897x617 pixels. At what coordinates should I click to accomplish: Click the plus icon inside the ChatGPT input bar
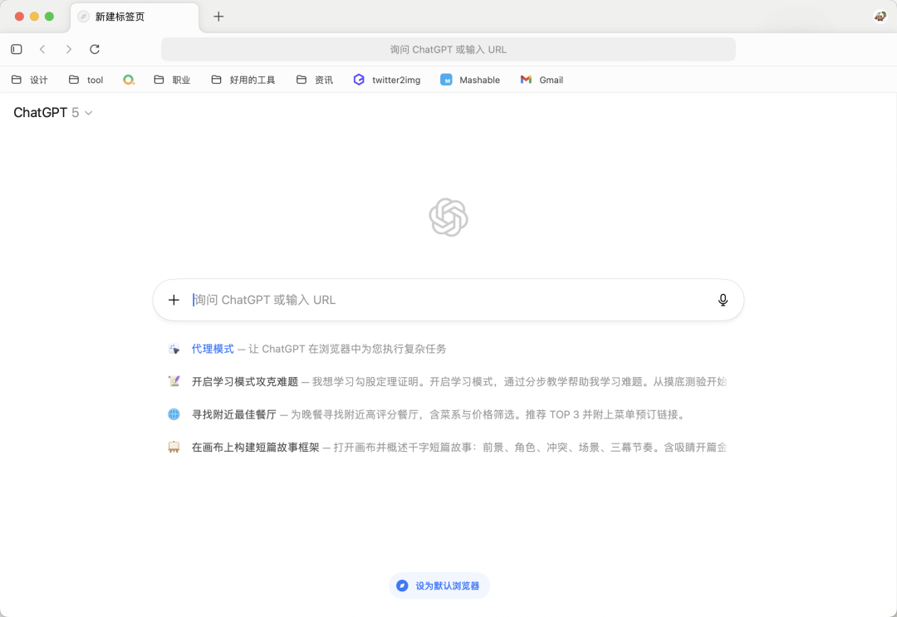click(x=174, y=300)
